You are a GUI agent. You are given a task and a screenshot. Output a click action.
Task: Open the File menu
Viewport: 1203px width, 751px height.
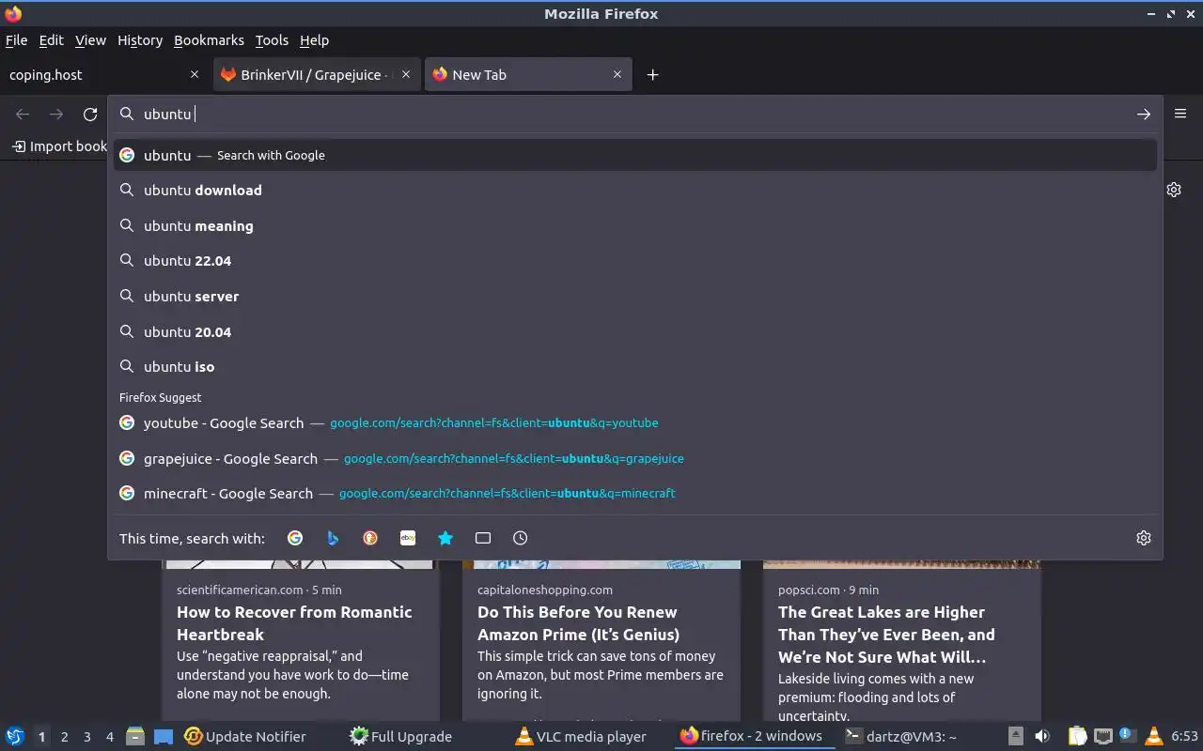pyautogui.click(x=16, y=40)
